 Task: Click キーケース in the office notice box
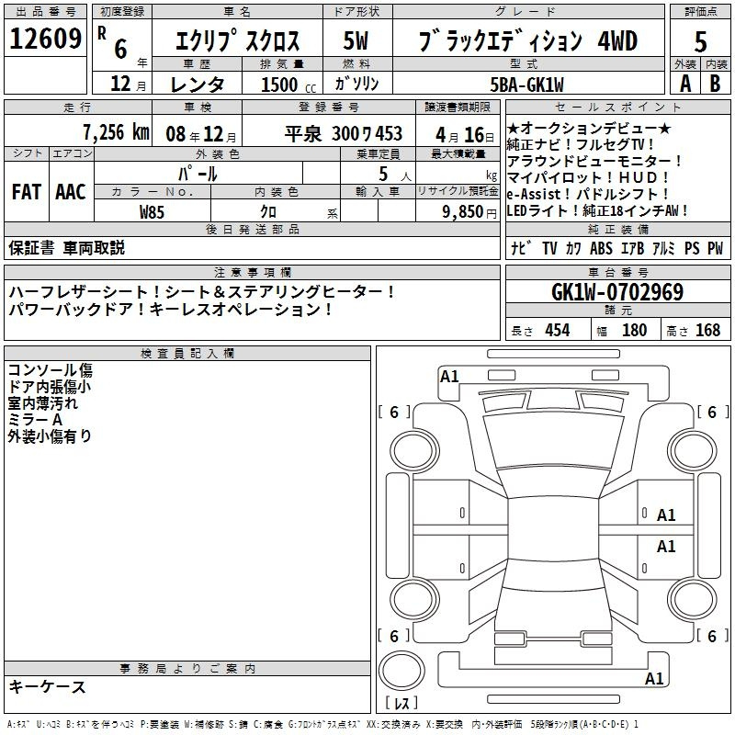pos(47,687)
